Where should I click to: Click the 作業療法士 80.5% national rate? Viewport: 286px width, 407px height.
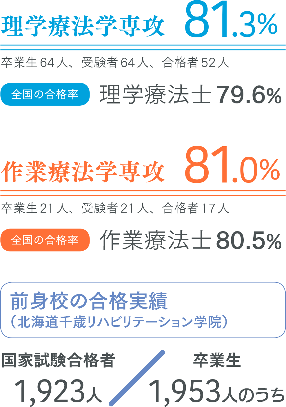coord(190,240)
